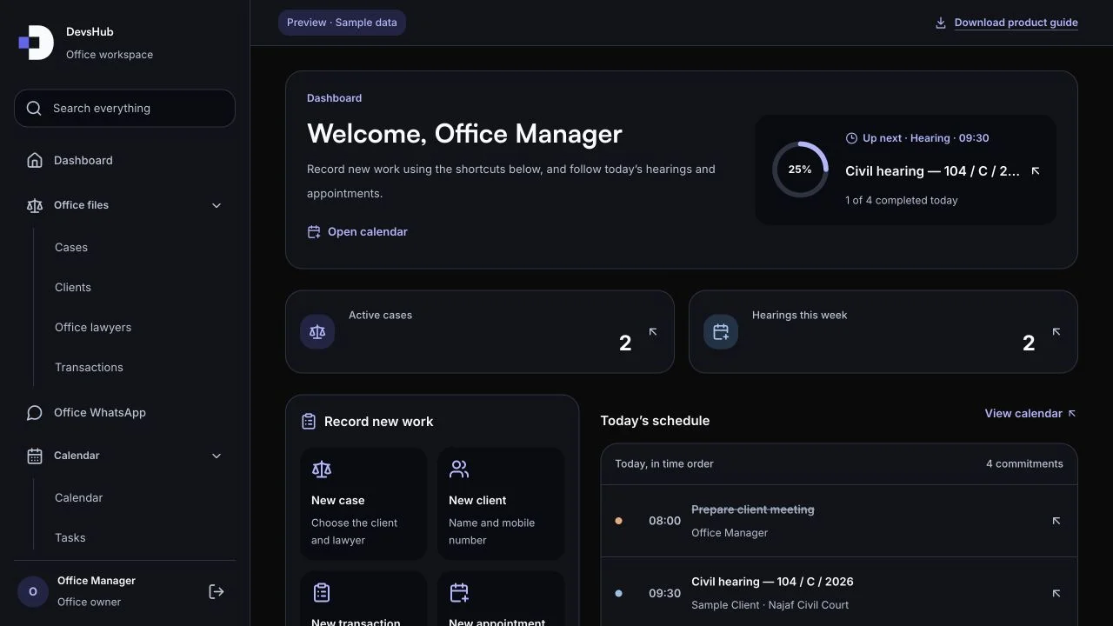The height and width of the screenshot is (626, 1113).
Task: Click the New client shortcut card
Action: (501, 504)
